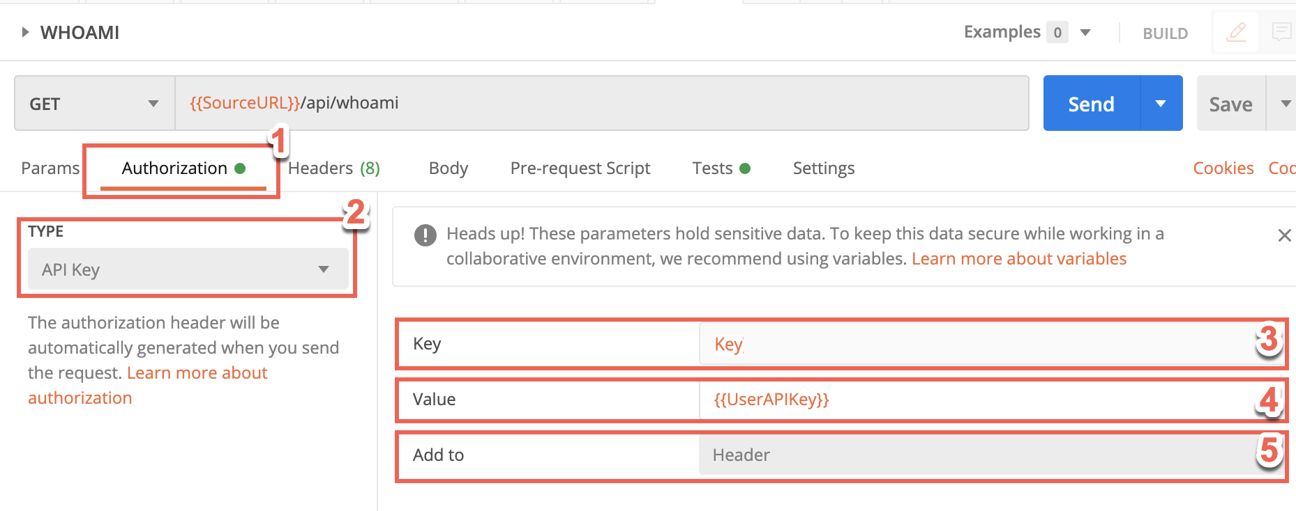Open the API Key type dropdown

188,269
